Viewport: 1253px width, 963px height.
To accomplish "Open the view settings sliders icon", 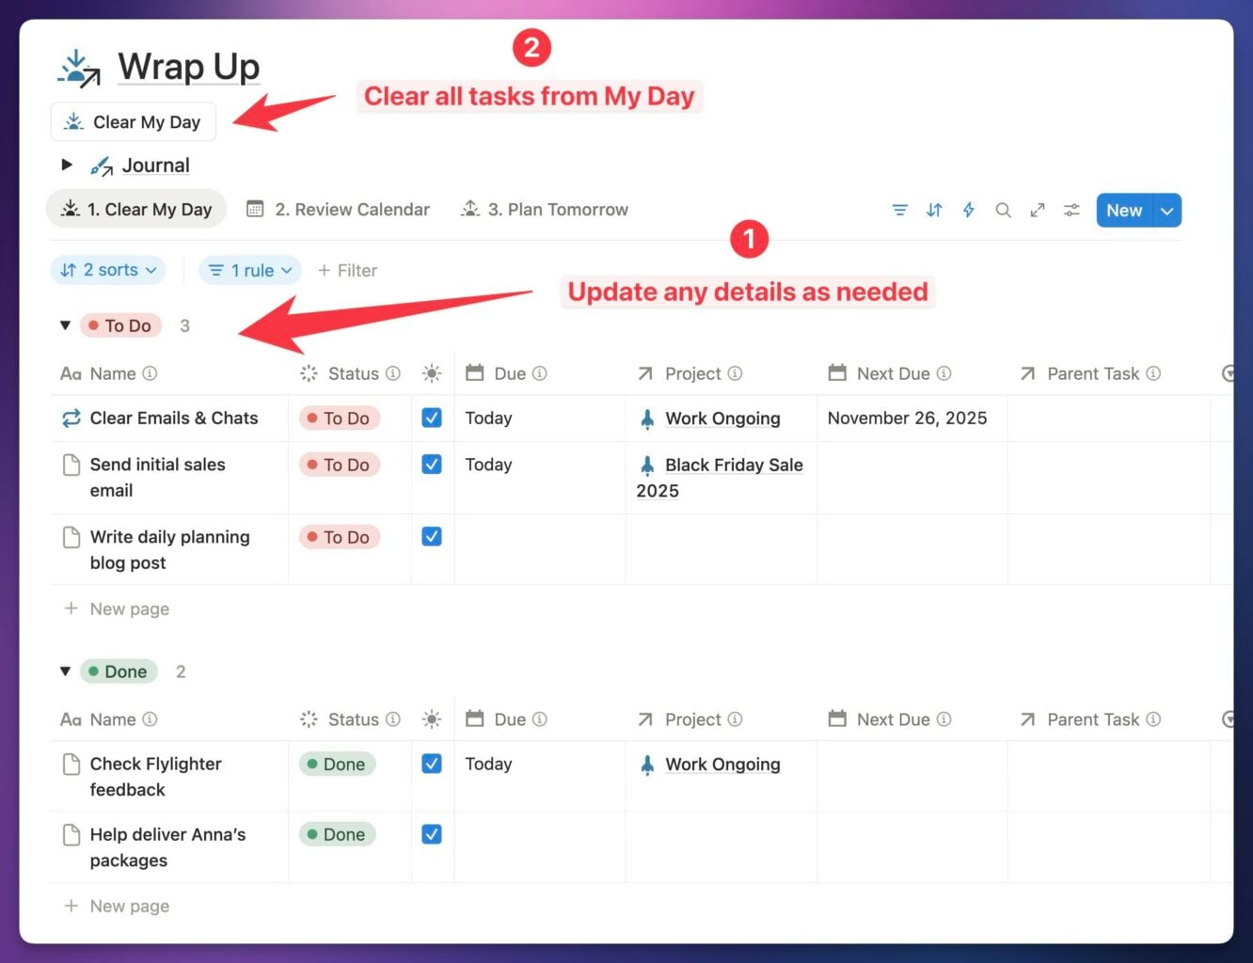I will coord(1071,210).
